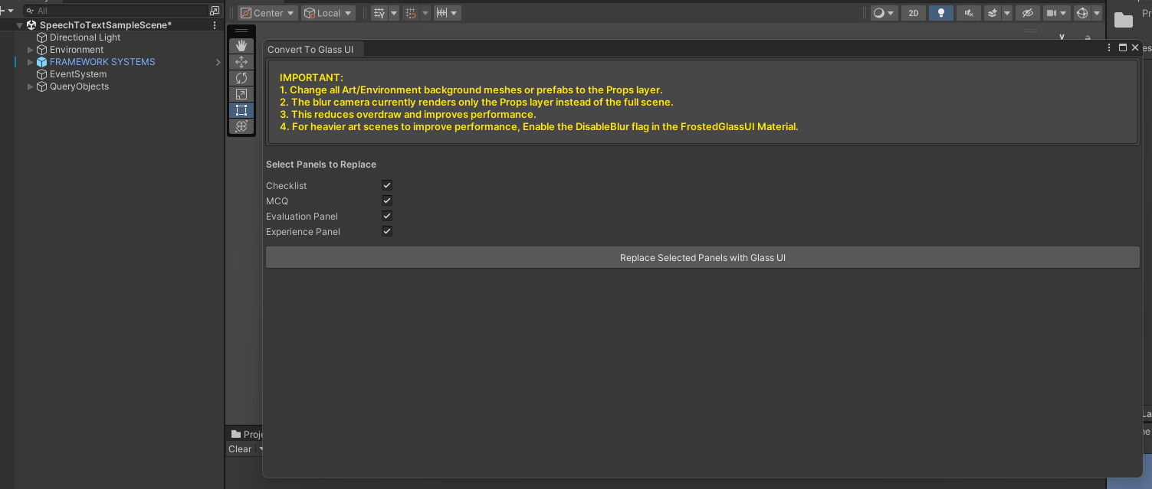The image size is (1152, 489).
Task: Toggle scene lighting lightbulb
Action: click(x=941, y=13)
